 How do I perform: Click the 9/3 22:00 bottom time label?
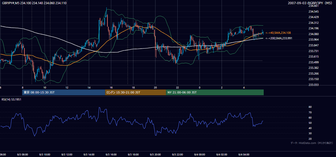click(177, 155)
